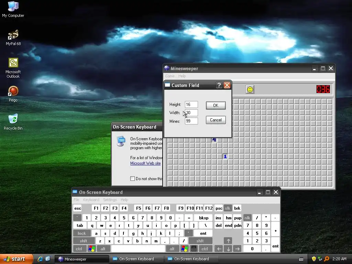Open the Help menu of On-Screen Keyboard

pos(124,200)
